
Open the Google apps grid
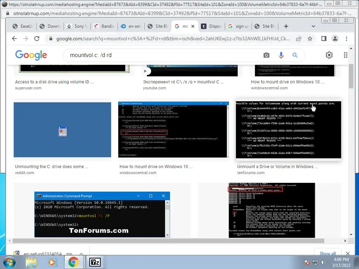[x=345, y=55]
